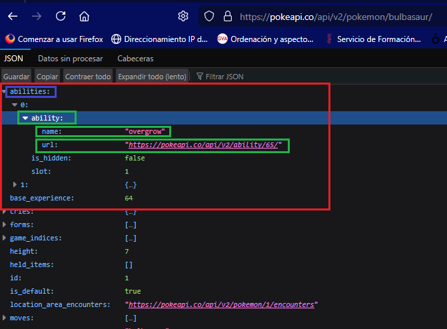
Task: Reload the current page
Action: [x=61, y=16]
